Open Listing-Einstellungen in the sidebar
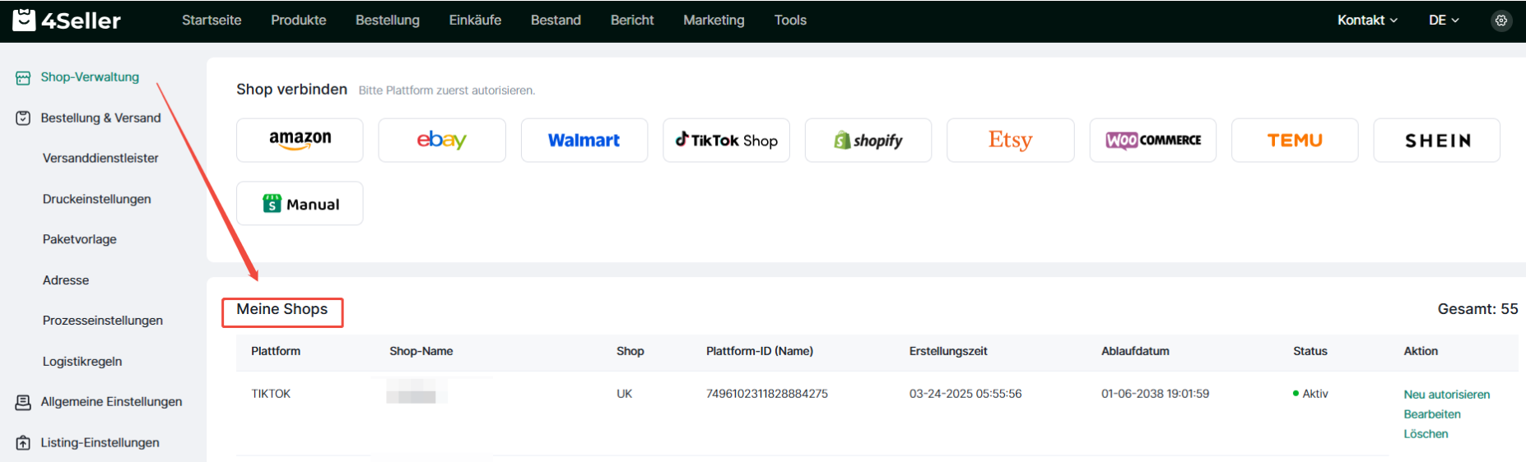The image size is (1526, 462). click(x=100, y=443)
